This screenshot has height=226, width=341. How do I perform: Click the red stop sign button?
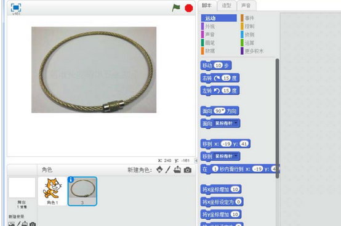[188, 8]
